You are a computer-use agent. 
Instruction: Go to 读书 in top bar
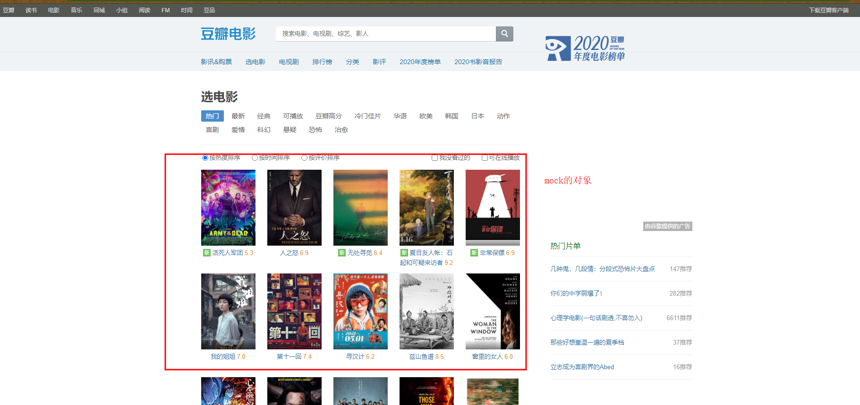click(x=31, y=10)
